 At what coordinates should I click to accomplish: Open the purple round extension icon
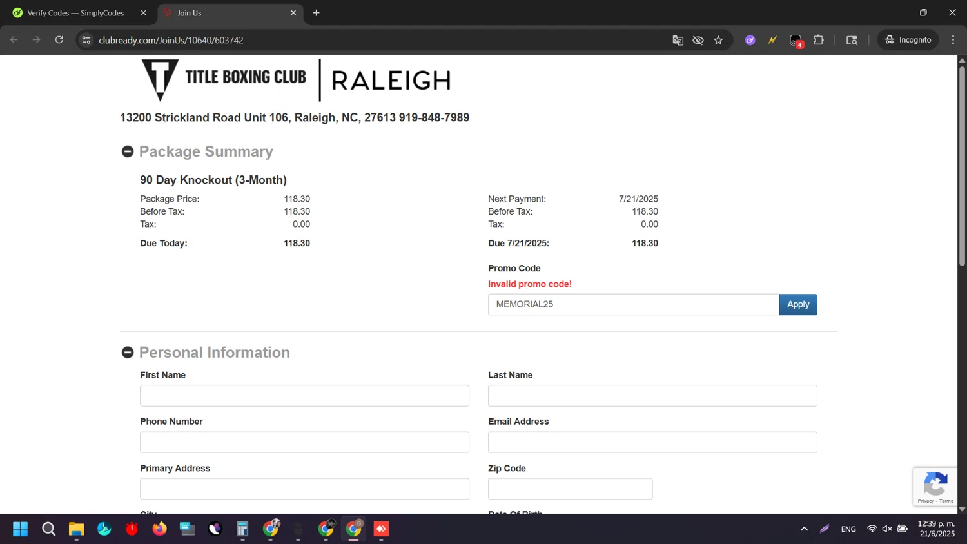coord(750,40)
